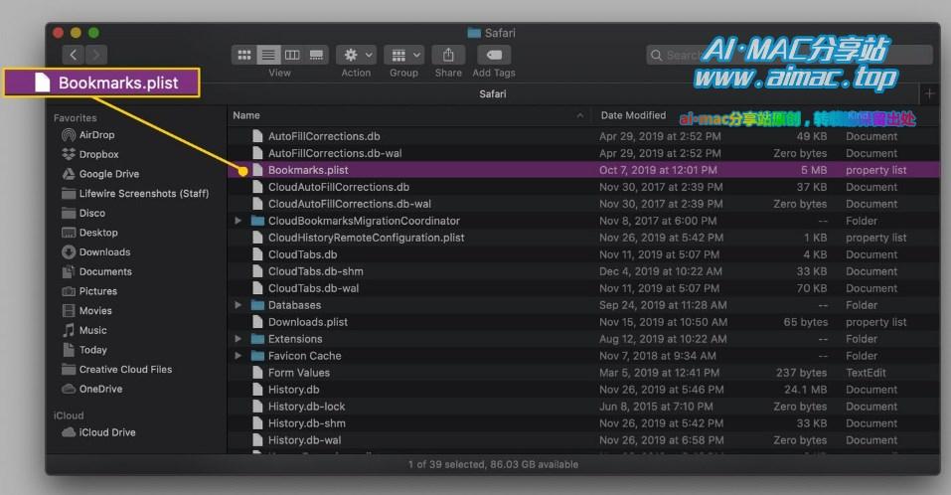Open Today in the sidebar

84,350
